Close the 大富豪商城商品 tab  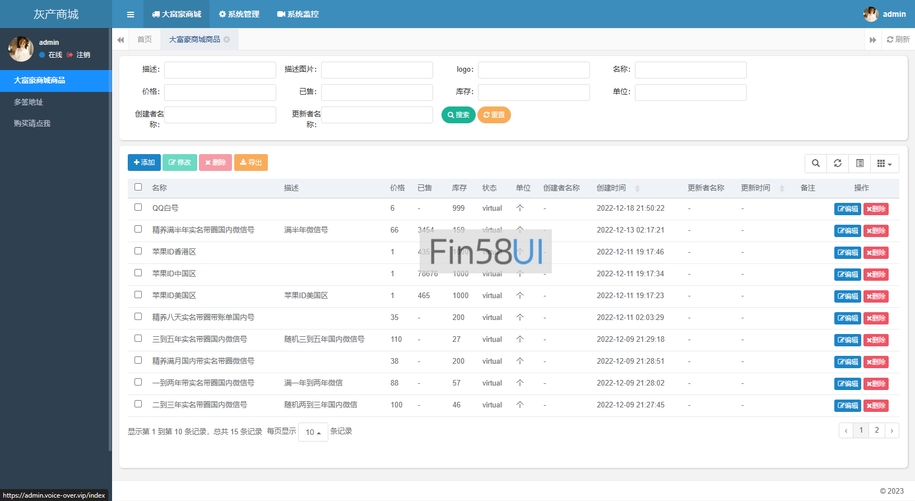point(227,39)
